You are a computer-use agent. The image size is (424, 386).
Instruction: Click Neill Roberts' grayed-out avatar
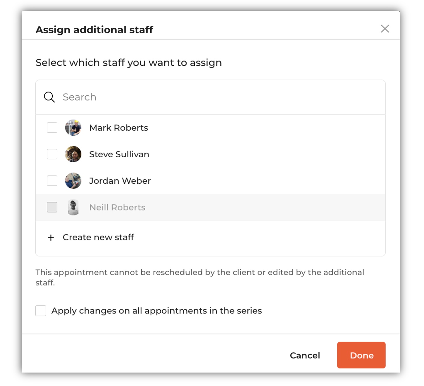coord(73,207)
